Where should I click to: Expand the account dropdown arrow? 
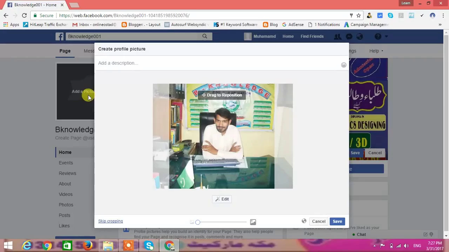(386, 36)
